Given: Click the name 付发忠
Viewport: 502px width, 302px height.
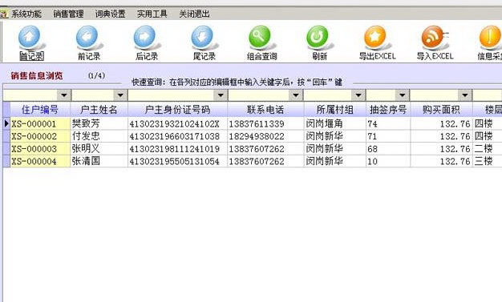Looking at the screenshot, I should click(86, 136).
